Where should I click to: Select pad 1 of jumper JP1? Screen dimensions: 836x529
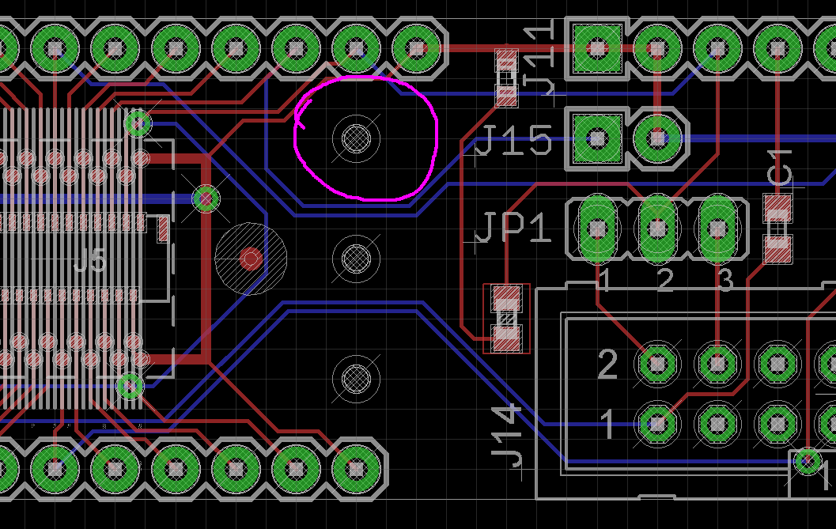pos(597,230)
